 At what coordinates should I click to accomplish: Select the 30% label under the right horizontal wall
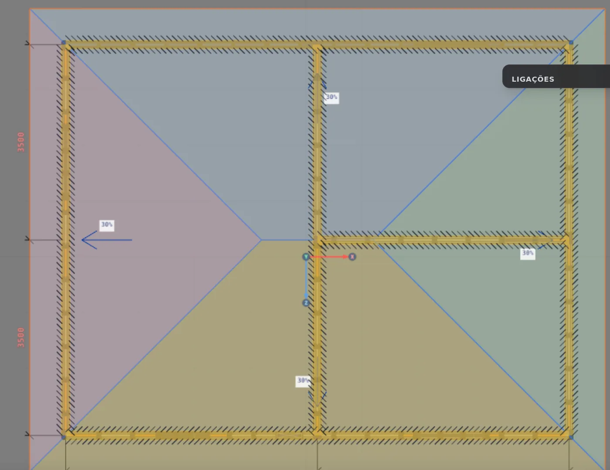pyautogui.click(x=528, y=253)
